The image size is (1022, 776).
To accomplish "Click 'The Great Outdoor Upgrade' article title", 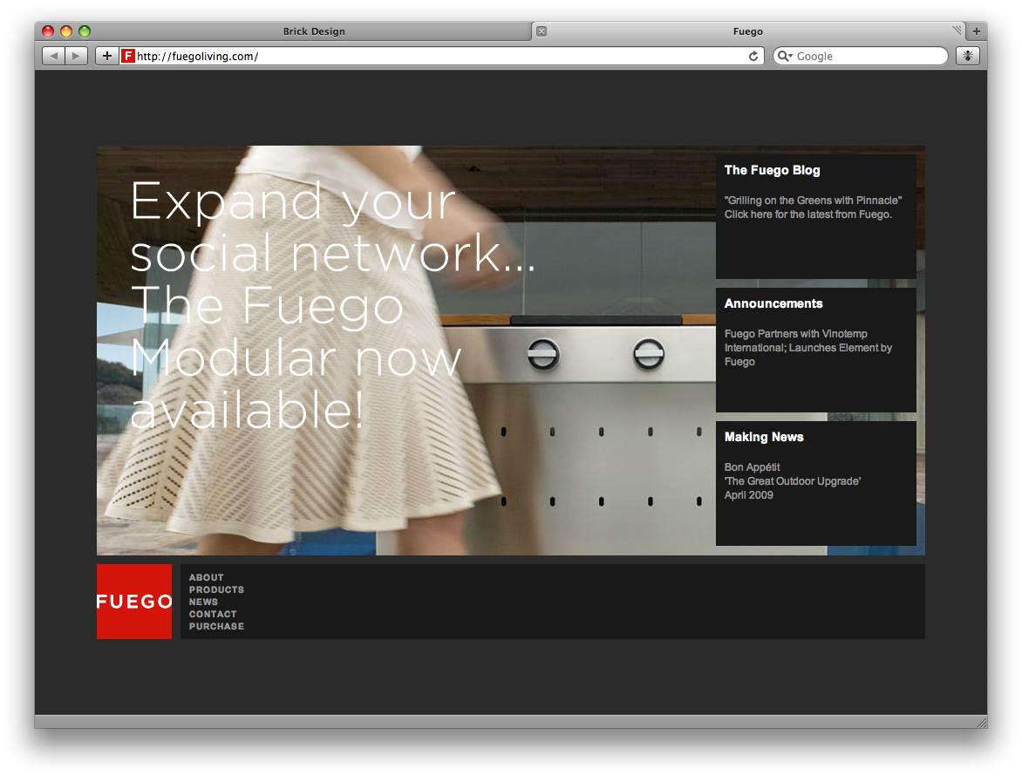I will click(x=793, y=480).
